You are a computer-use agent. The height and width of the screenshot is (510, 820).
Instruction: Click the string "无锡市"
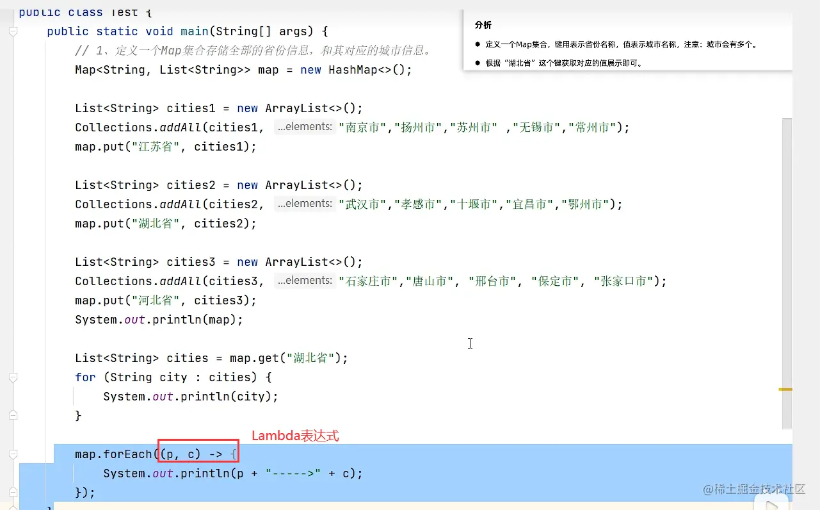[537, 127]
